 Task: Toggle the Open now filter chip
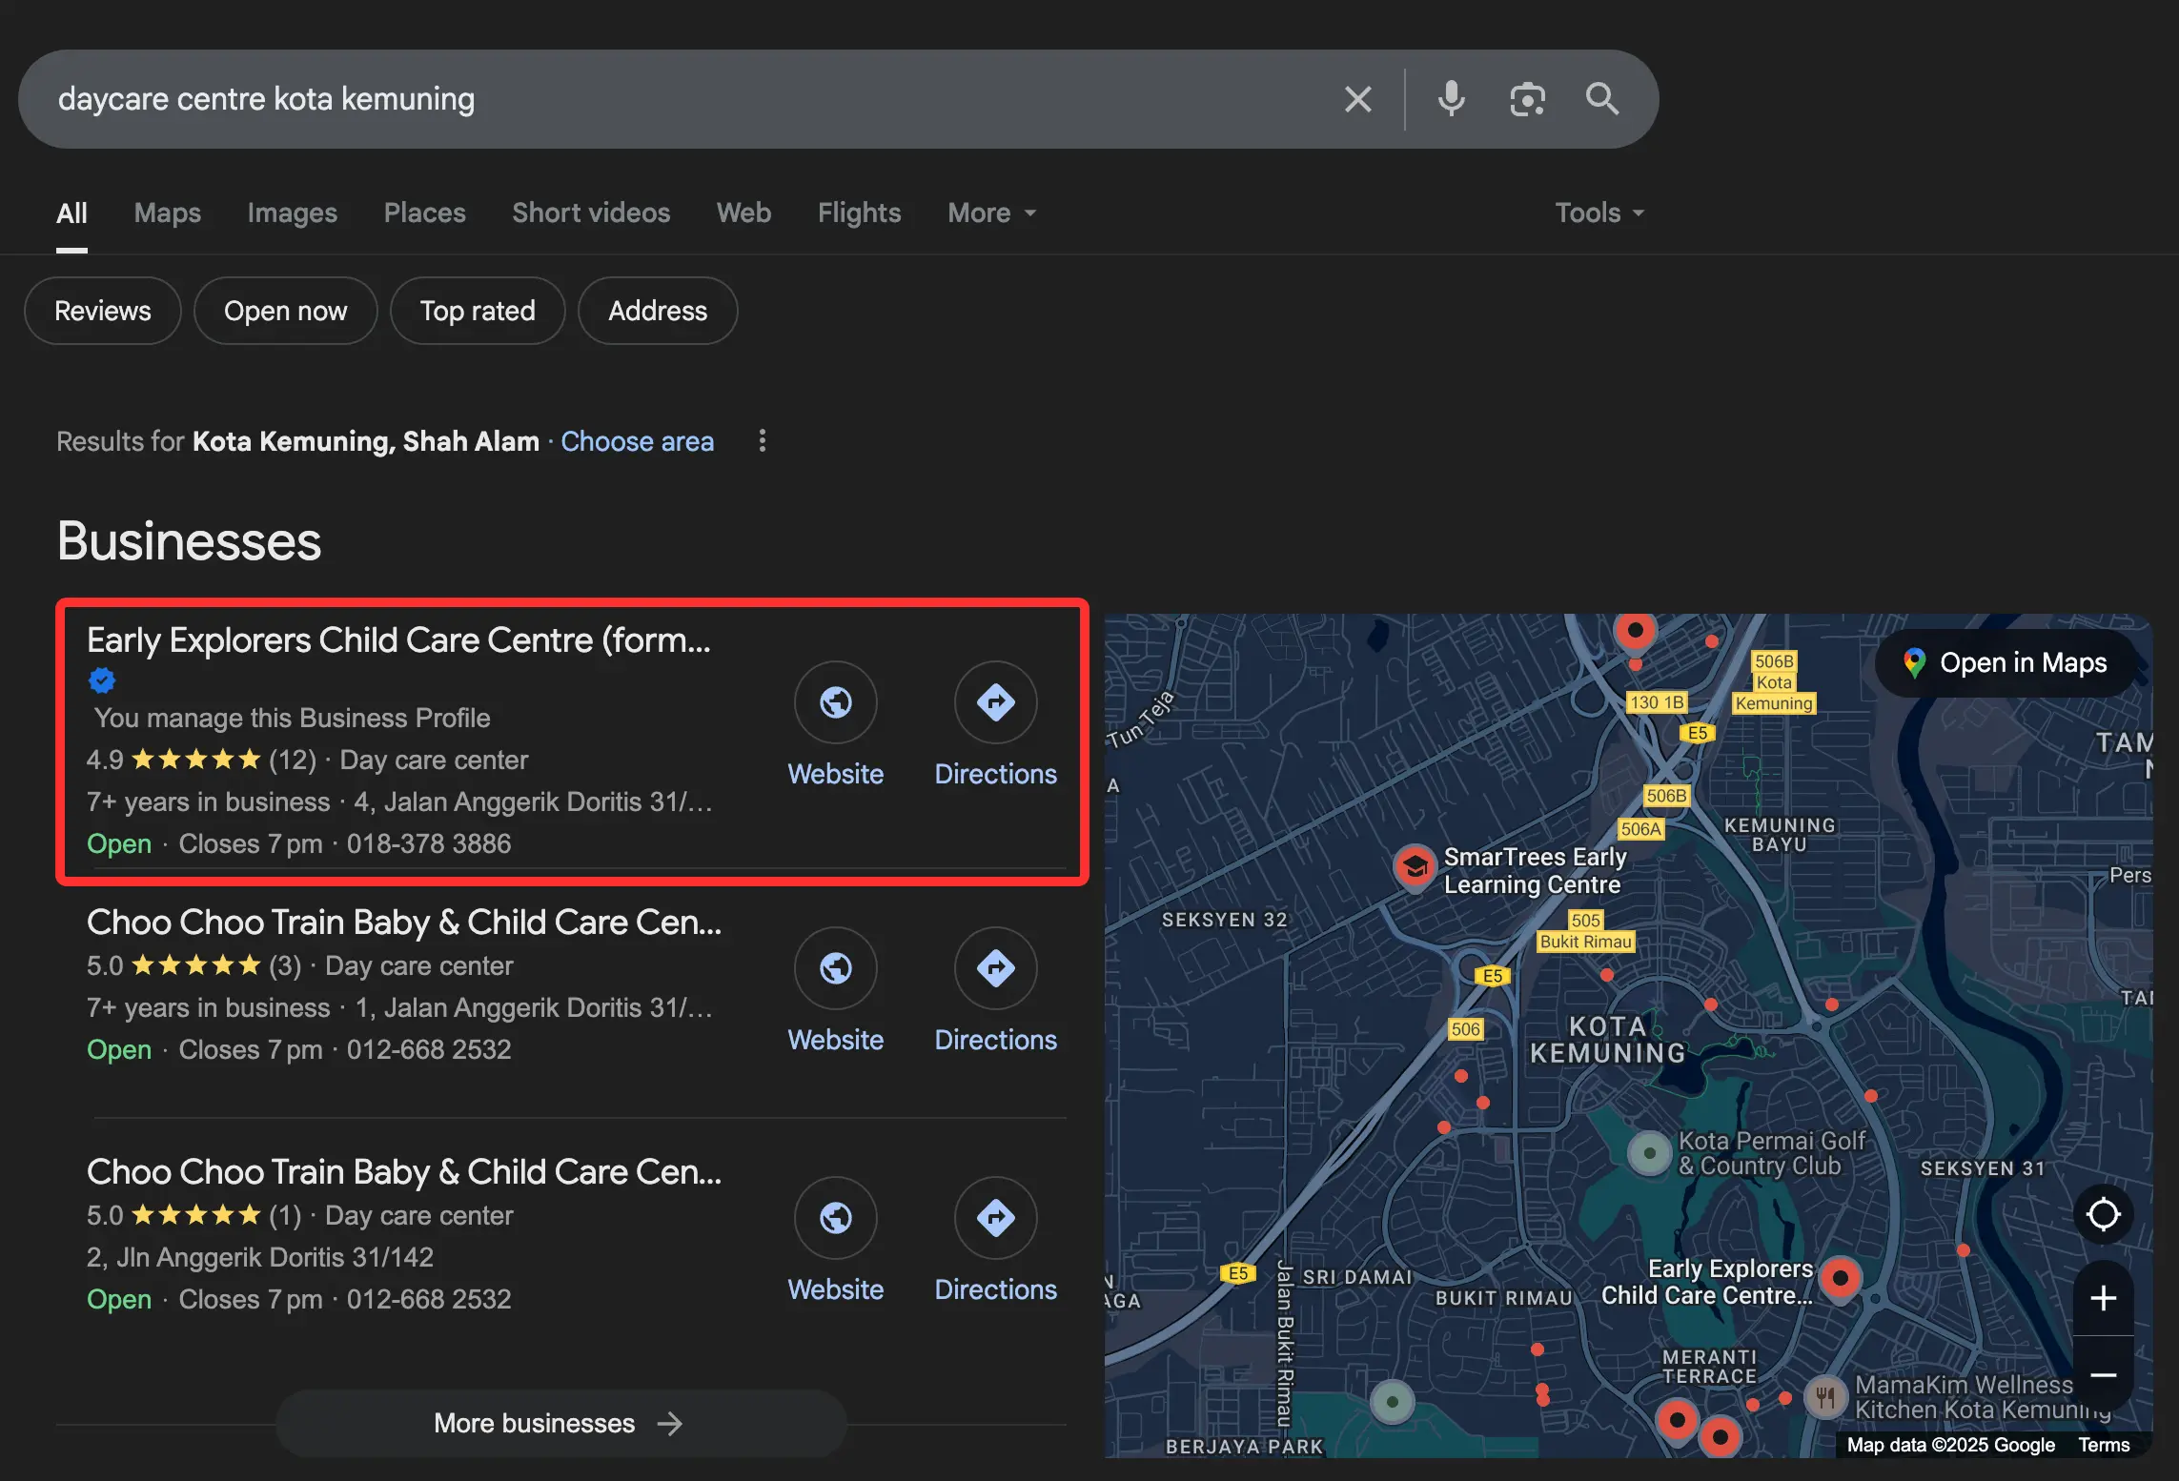(286, 311)
